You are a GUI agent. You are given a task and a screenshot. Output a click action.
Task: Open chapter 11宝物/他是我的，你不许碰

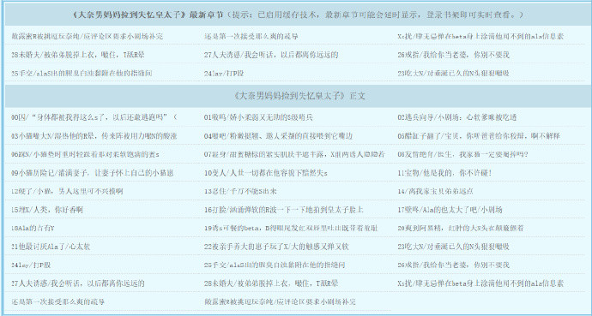[444, 173]
